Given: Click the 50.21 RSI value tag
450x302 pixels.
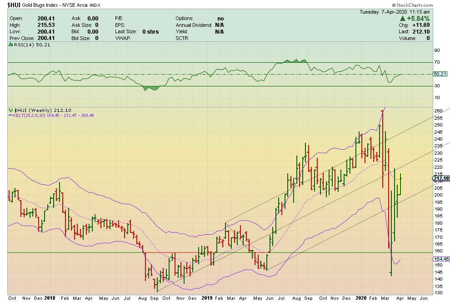Looking at the screenshot, I should [x=440, y=74].
